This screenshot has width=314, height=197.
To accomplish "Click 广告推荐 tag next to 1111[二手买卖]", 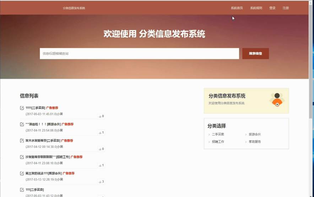I will (x=52, y=108).
